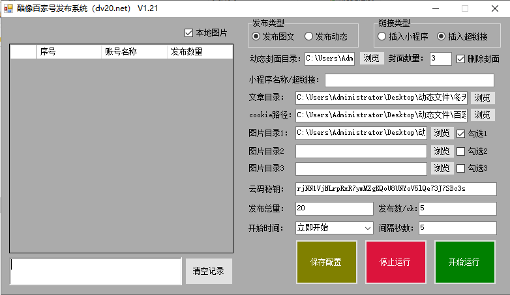Click the app icon in title bar
The height and width of the screenshot is (295, 510).
pos(9,8)
